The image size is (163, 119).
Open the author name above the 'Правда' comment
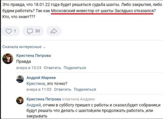pyautogui.click(x=33, y=56)
